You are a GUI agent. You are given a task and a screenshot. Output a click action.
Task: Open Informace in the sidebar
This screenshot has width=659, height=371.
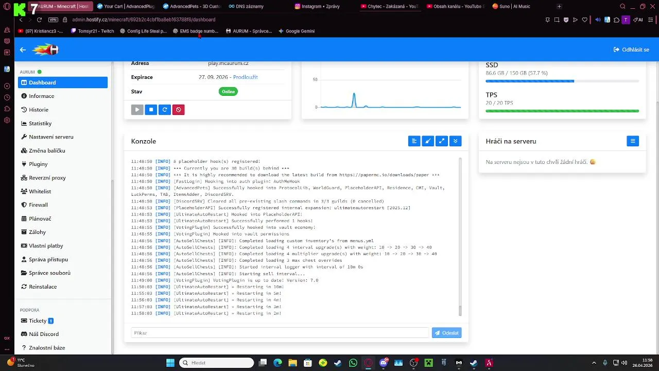[x=63, y=96]
